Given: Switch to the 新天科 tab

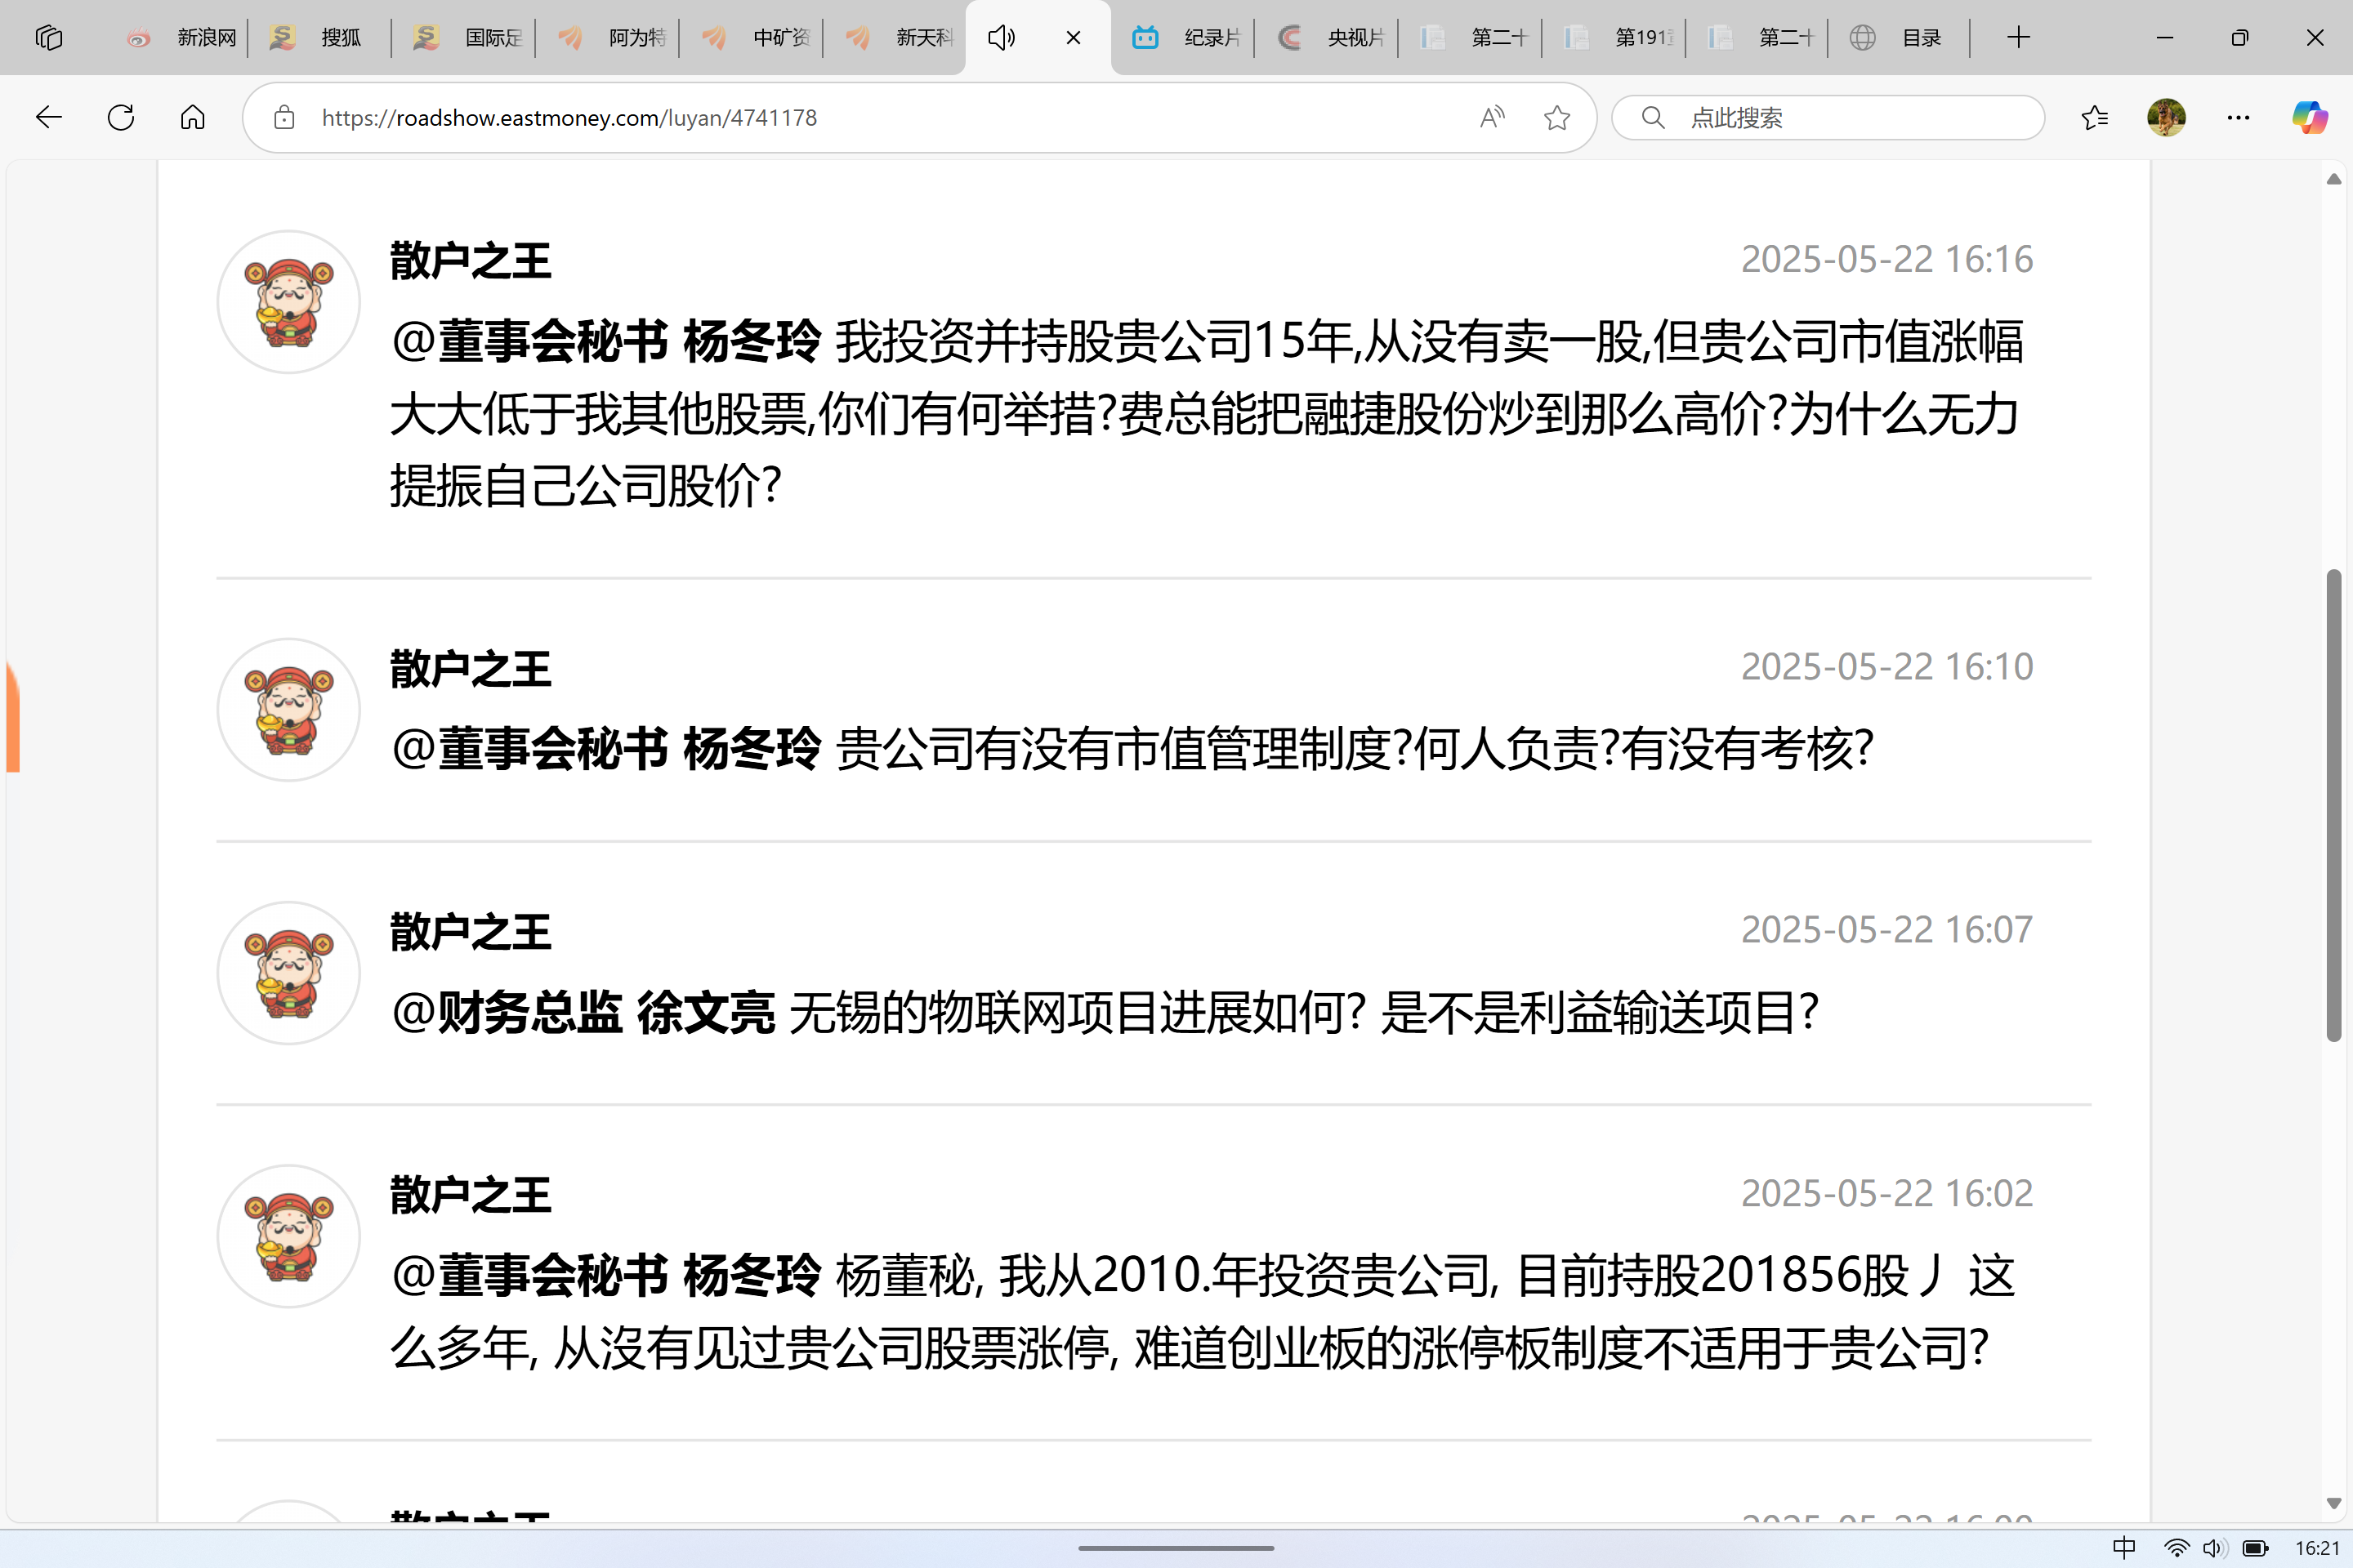Looking at the screenshot, I should point(897,38).
